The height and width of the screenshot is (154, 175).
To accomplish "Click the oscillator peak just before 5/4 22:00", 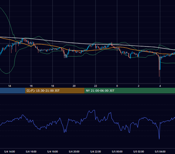I will click(94, 110).
